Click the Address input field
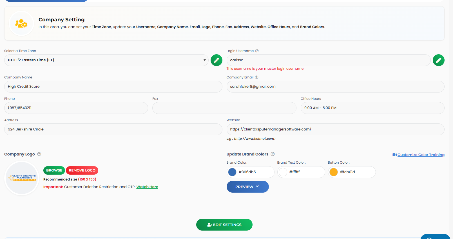 coord(113,129)
